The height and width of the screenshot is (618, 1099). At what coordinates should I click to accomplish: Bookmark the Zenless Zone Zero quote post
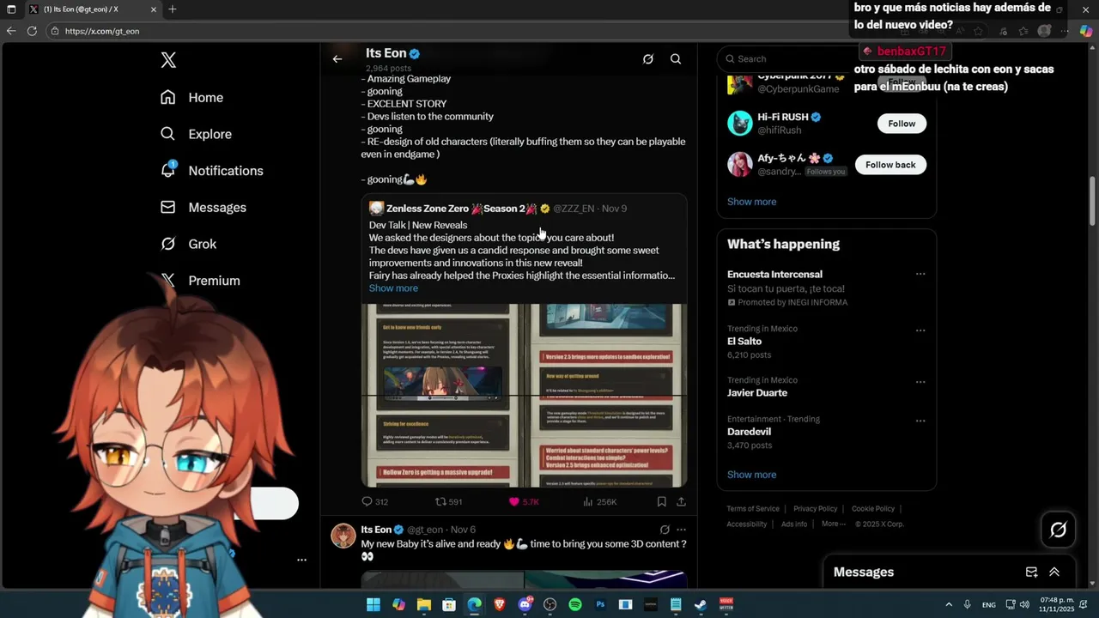click(x=661, y=501)
